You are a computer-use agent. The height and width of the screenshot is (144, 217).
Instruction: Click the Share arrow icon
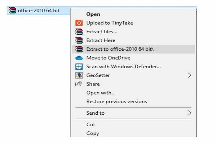(79, 84)
